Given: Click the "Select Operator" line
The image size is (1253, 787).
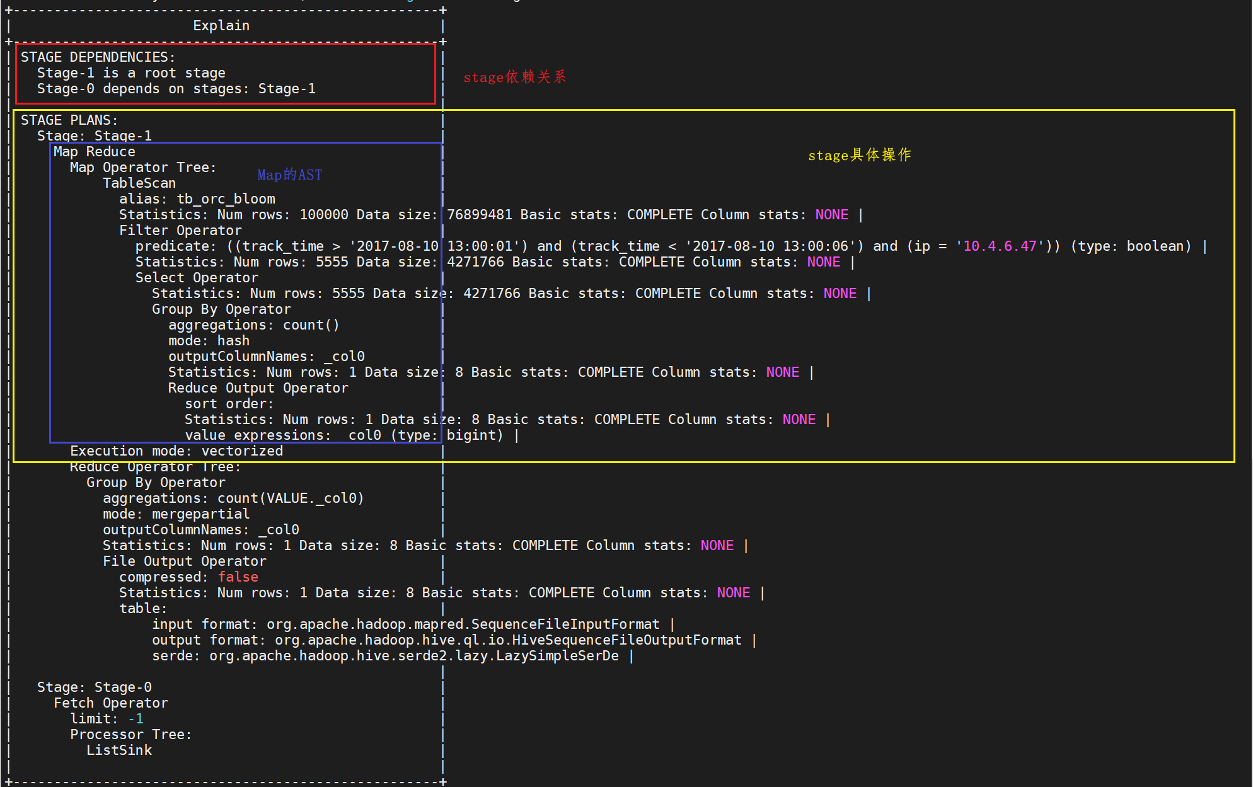Looking at the screenshot, I should [x=197, y=278].
